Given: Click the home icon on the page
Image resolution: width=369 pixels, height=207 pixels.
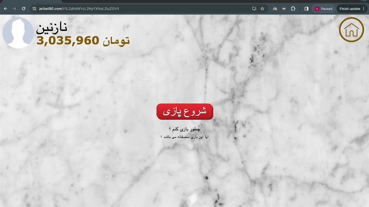Looking at the screenshot, I should click(351, 30).
